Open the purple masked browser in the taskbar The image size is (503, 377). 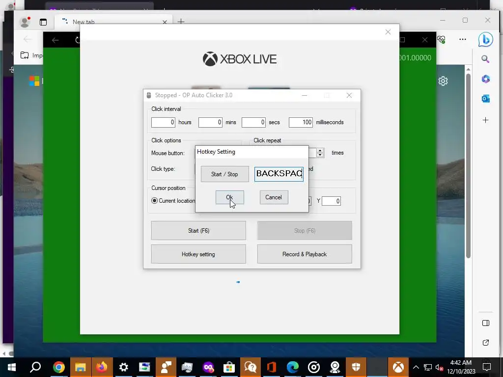tap(208, 367)
